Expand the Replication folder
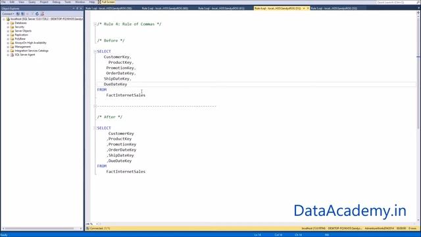421x237 pixels. [x=8, y=35]
